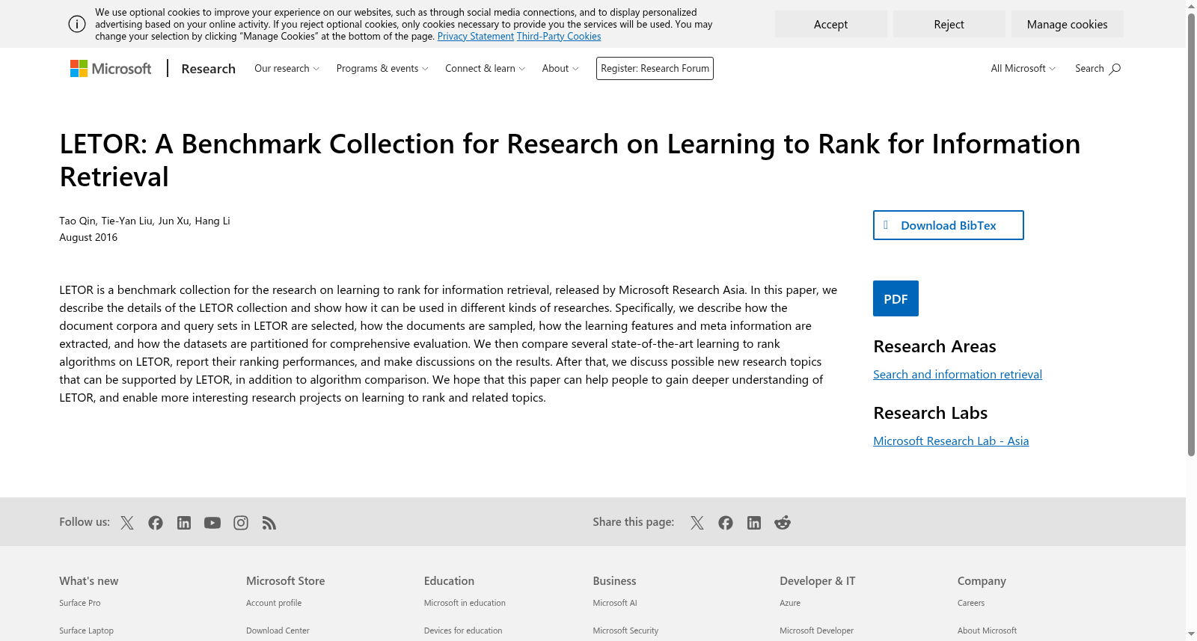Open the Third-Party Cookies link
1197x641 pixels.
[x=559, y=37]
